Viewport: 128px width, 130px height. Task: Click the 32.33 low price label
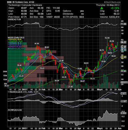pos(21,76)
